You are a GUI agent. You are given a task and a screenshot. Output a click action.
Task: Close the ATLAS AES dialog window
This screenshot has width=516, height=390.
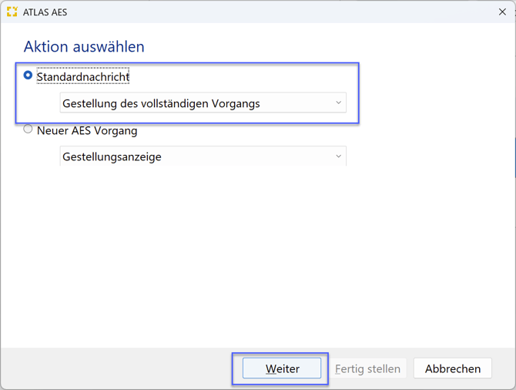[x=502, y=12]
